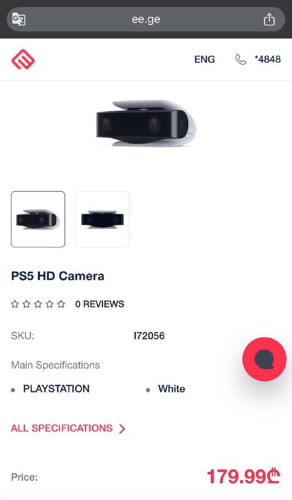Open the 0 REVIEWS link

(99, 304)
